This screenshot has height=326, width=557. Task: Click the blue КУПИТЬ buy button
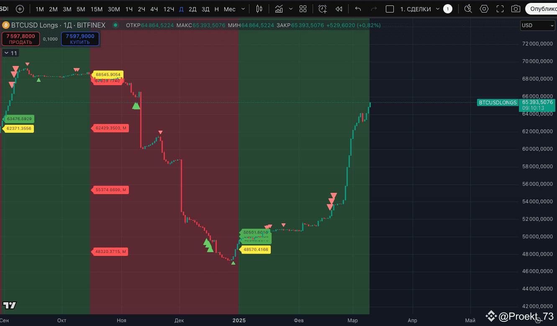[80, 38]
